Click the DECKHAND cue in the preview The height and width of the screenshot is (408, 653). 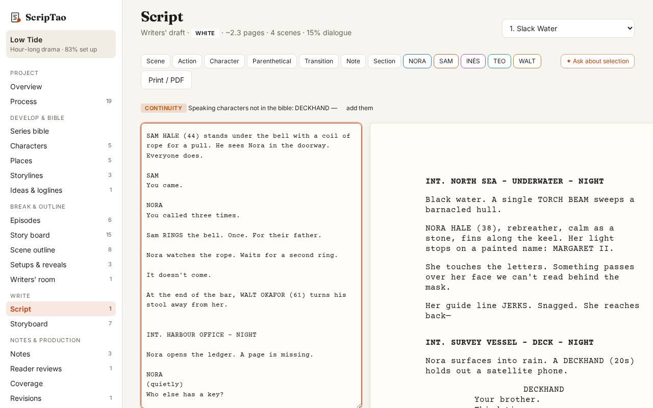(x=544, y=390)
